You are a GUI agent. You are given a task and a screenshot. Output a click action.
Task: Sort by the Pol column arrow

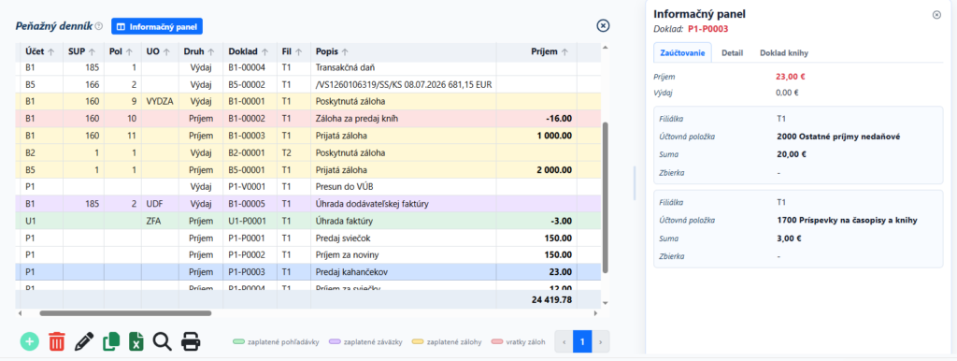pyautogui.click(x=129, y=52)
